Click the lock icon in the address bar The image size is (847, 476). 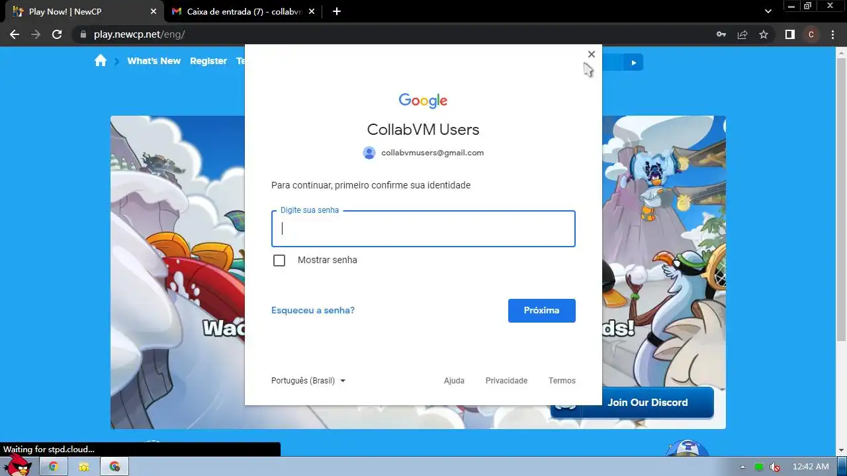click(83, 34)
